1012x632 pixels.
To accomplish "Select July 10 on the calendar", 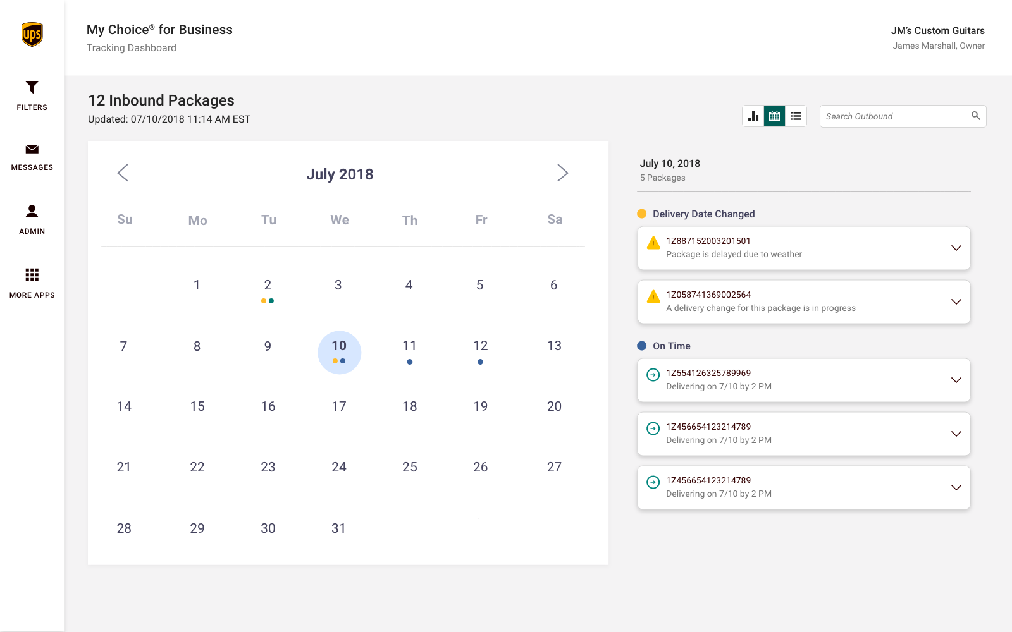I will 340,353.
